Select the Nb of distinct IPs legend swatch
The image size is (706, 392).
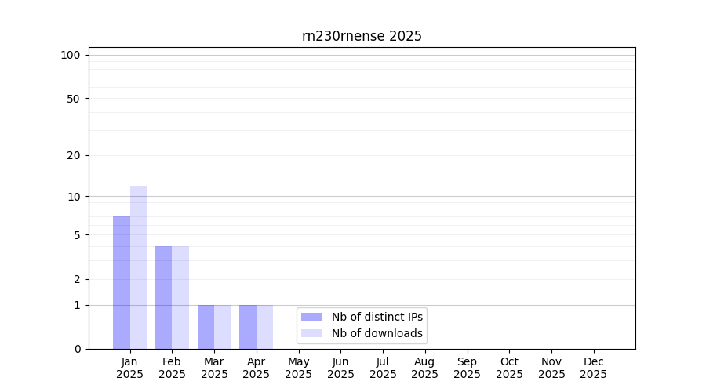point(311,317)
